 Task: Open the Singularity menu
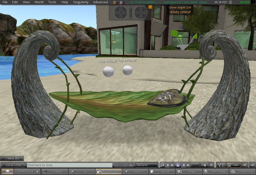click(81, 2)
